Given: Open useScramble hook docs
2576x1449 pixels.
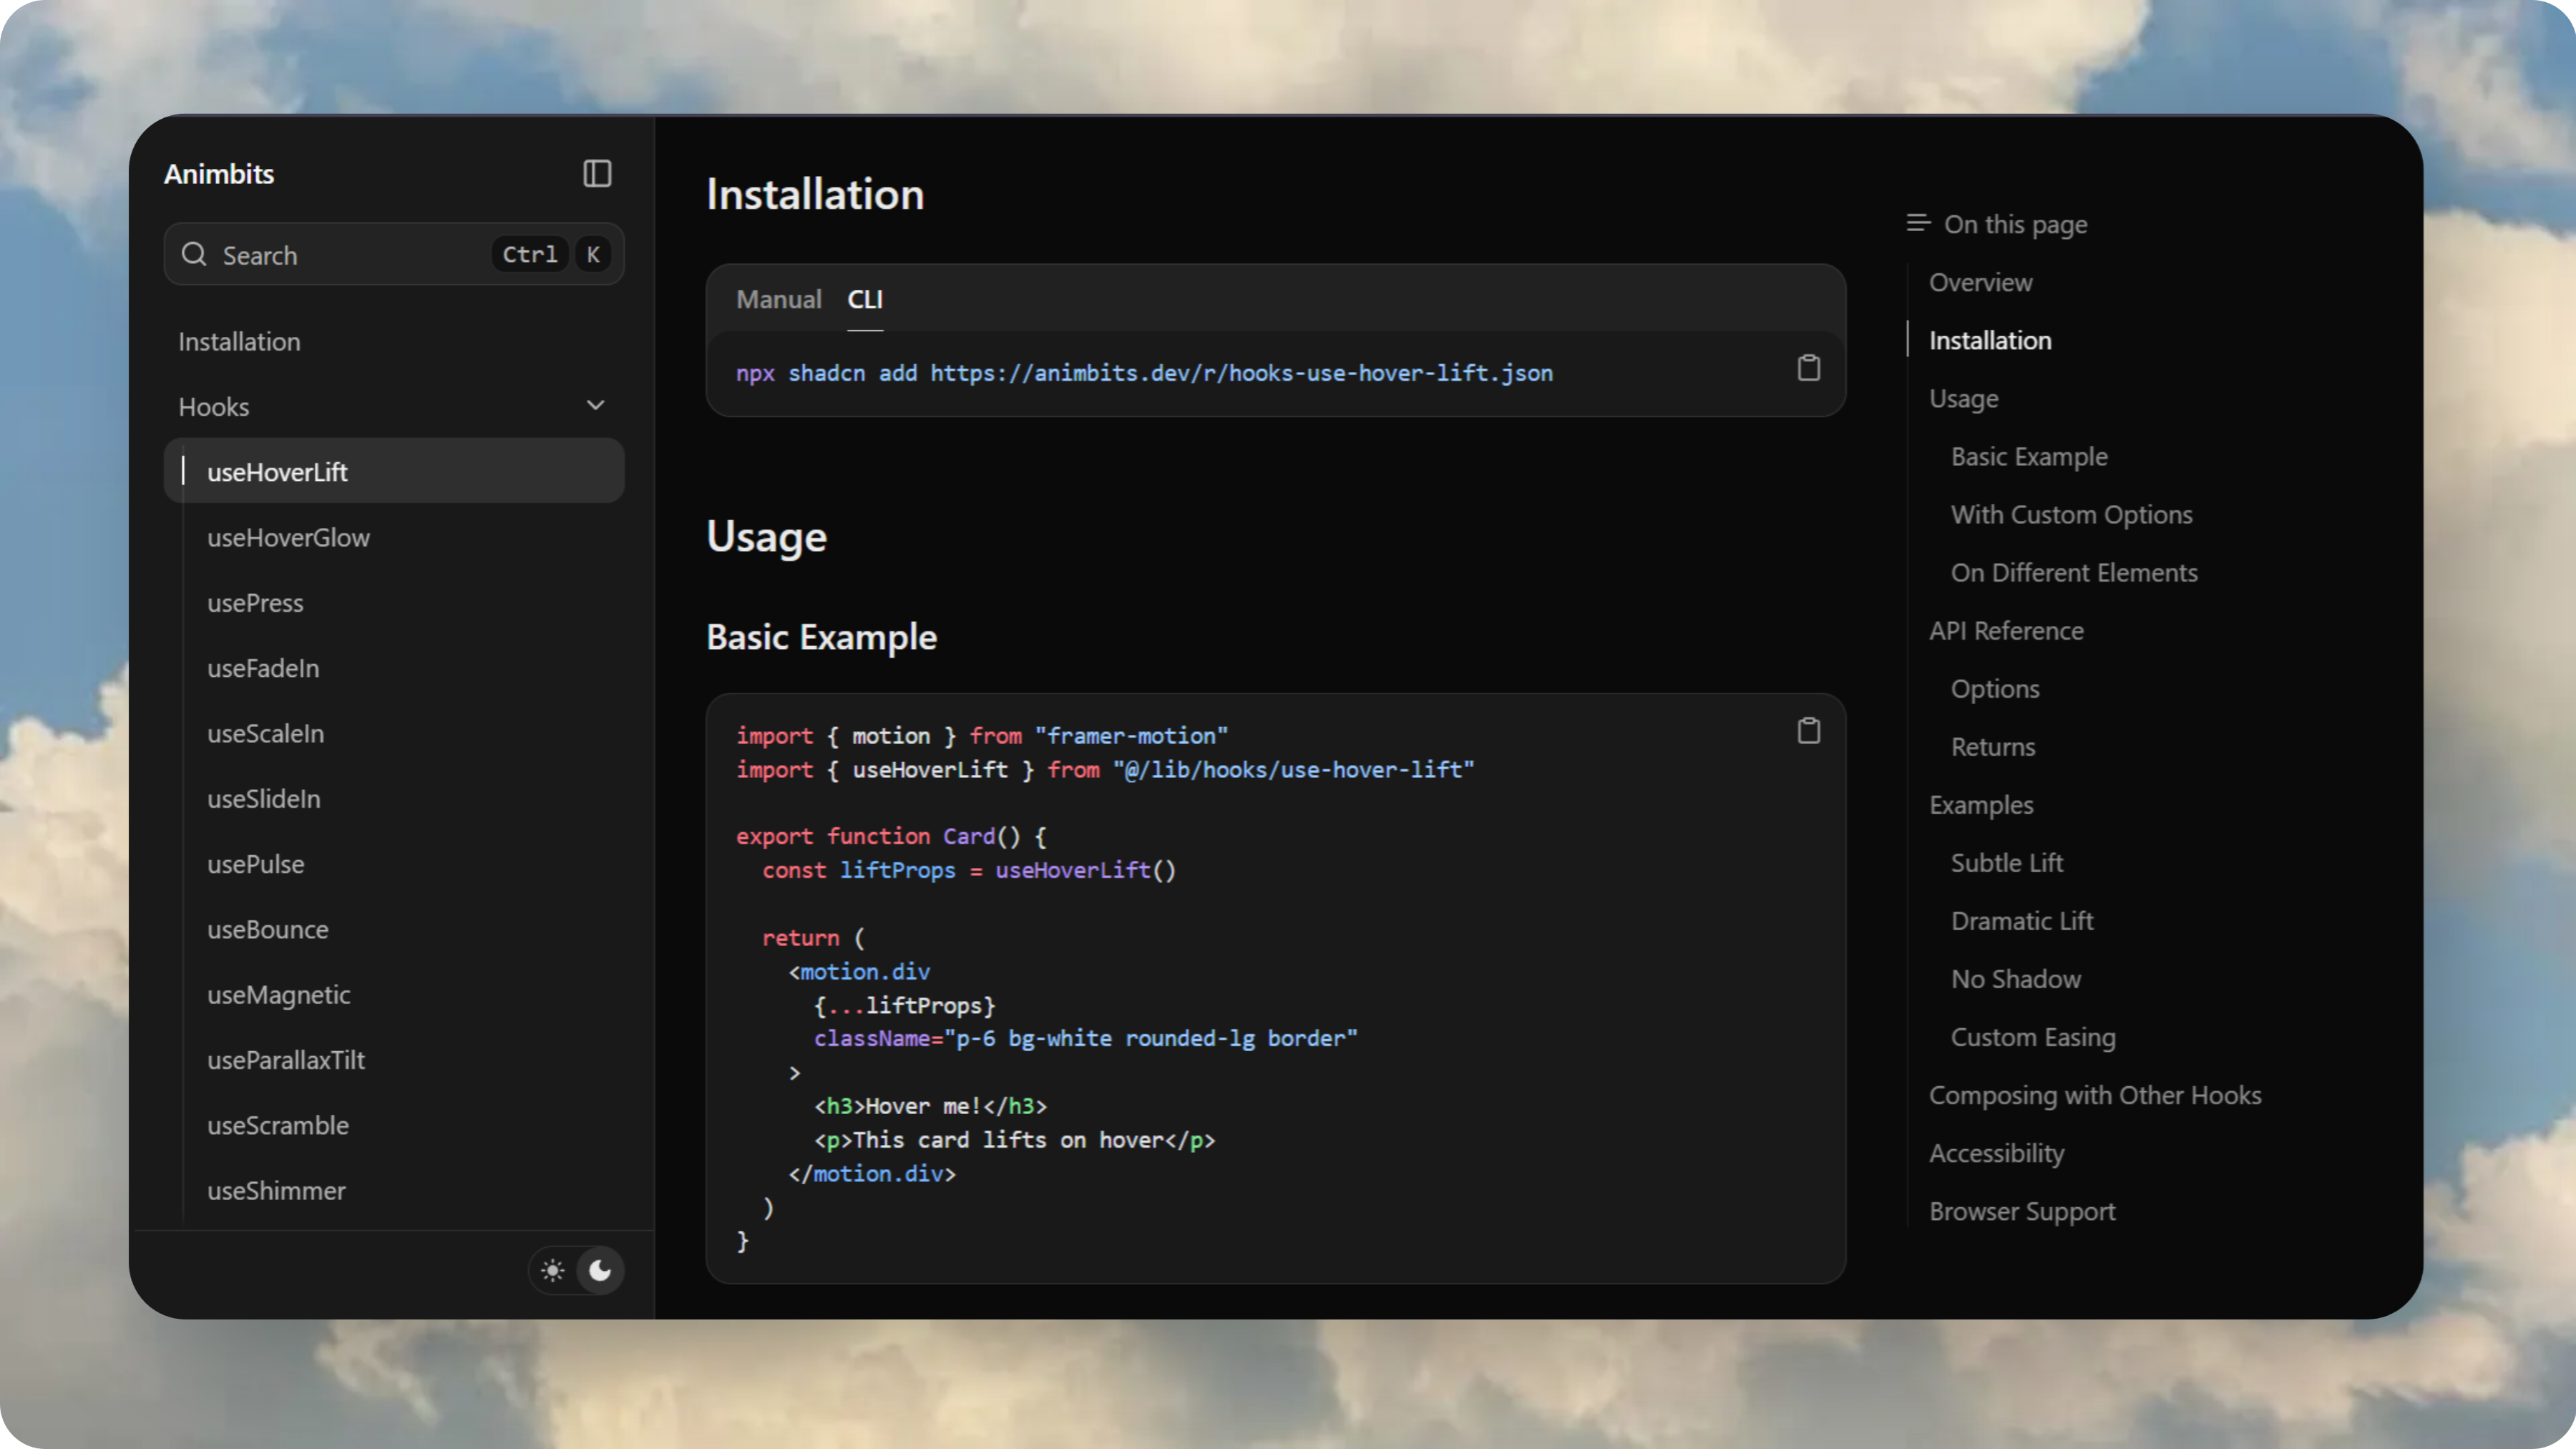Looking at the screenshot, I should coord(277,1125).
